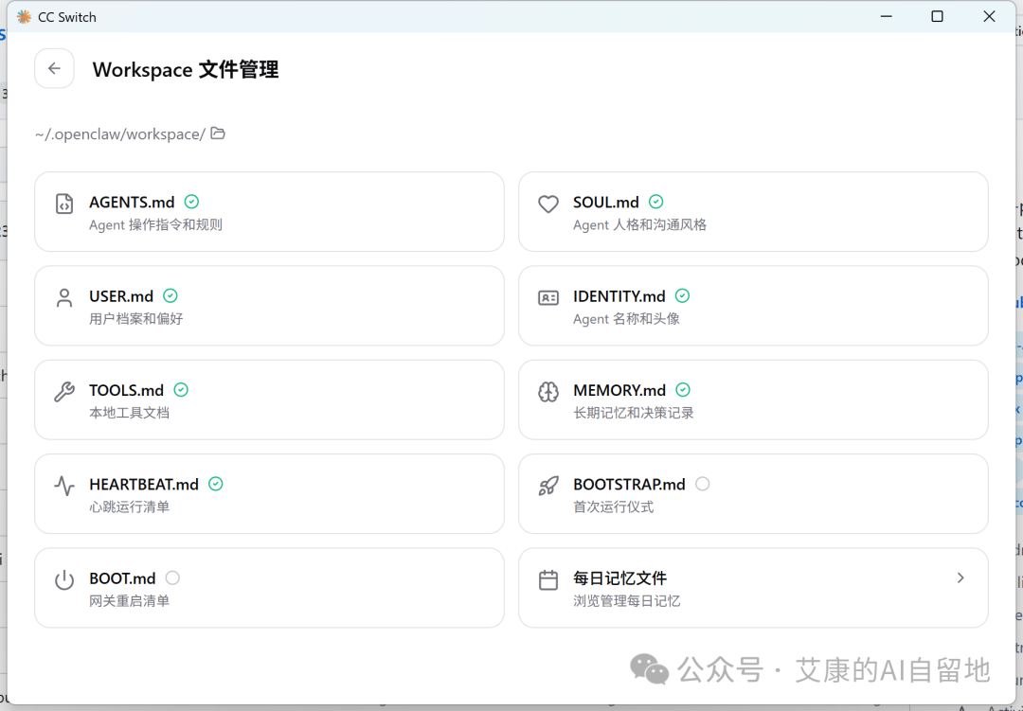Maximize the CC Switch window
The image size is (1023, 711).
point(938,16)
